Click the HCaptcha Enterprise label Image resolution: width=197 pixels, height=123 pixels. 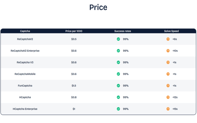[25, 109]
